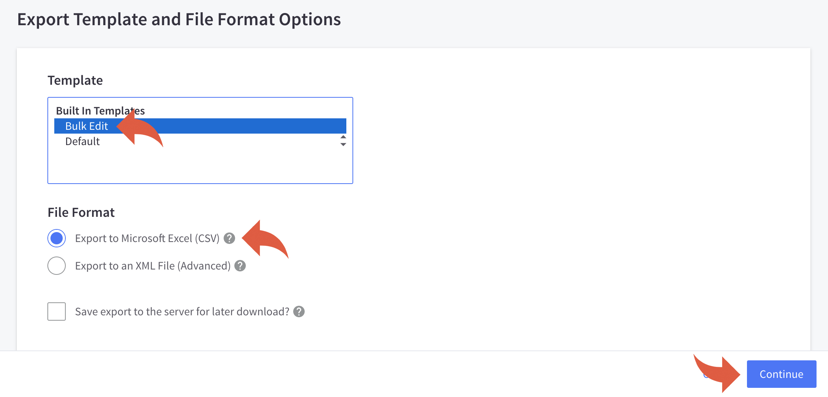Click the Continue button
Screen dimensions: 828x397
pos(781,374)
